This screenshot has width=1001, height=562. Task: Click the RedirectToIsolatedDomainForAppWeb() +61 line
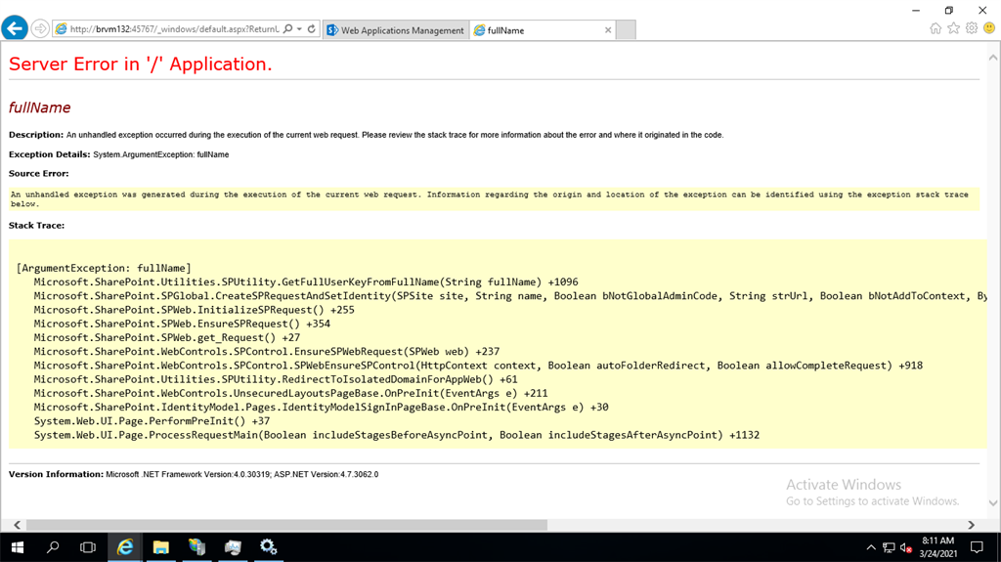point(276,379)
